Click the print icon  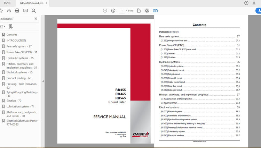click(17, 11)
